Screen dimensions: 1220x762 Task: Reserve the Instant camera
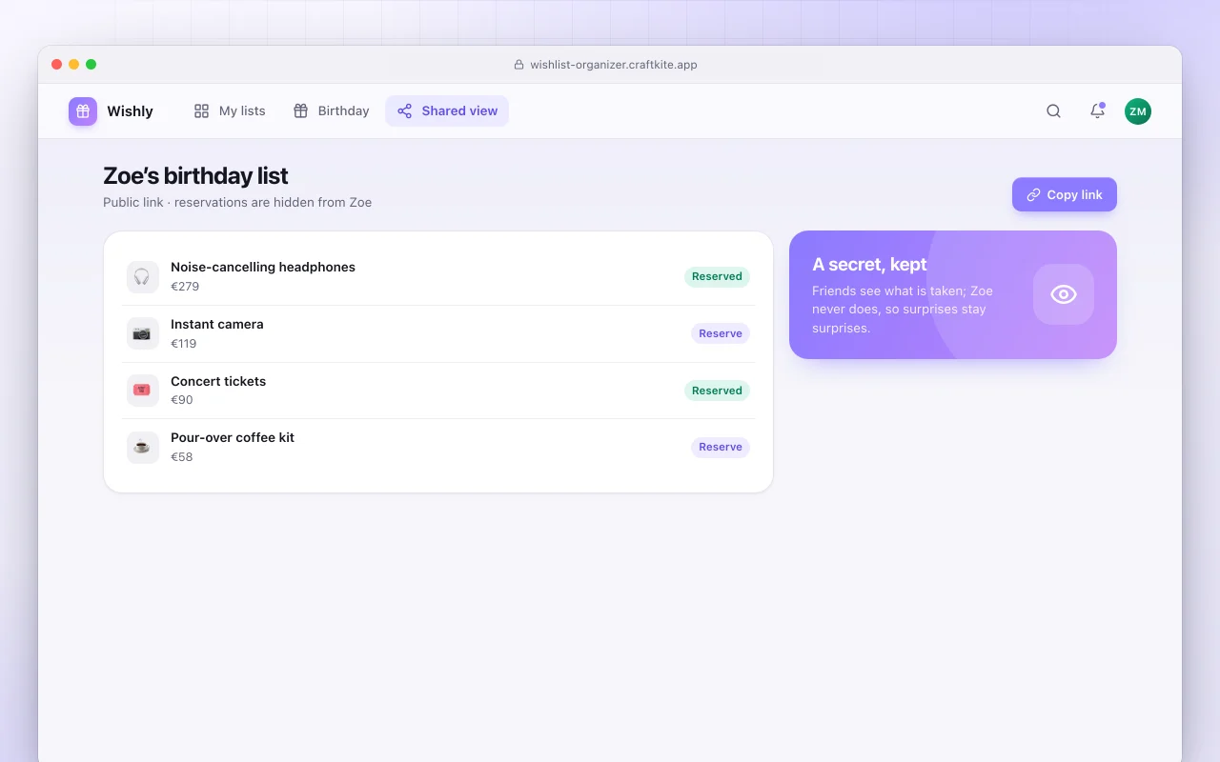(721, 333)
